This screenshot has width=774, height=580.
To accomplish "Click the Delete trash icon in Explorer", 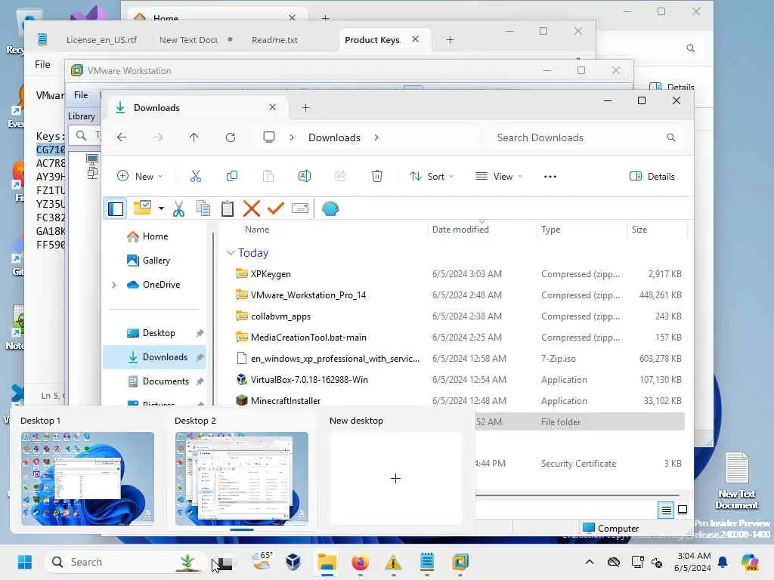I will [376, 176].
